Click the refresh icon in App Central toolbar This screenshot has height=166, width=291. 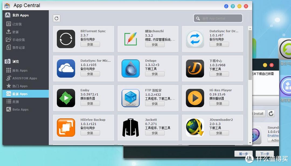coord(57,18)
